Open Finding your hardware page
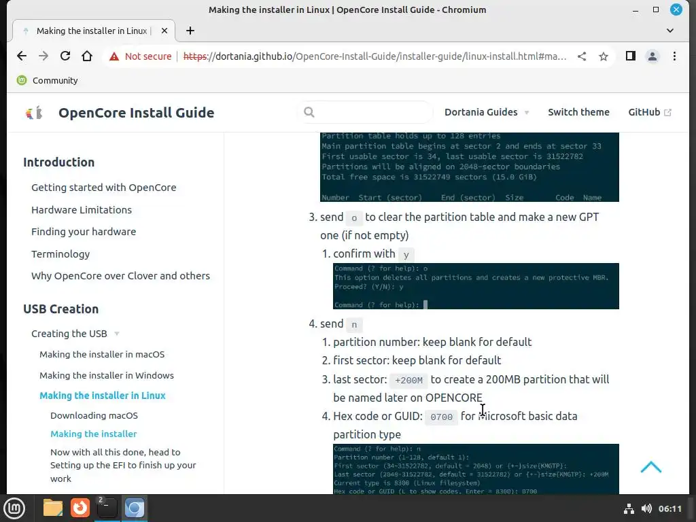The width and height of the screenshot is (696, 522). tap(84, 232)
